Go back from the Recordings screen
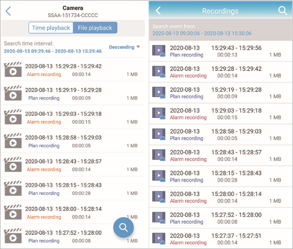This screenshot has width=293, height=249. [x=158, y=11]
